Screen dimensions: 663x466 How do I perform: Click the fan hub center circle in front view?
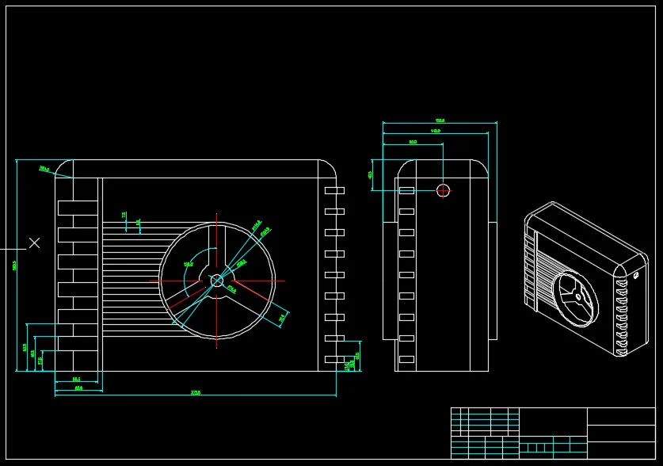click(217, 281)
